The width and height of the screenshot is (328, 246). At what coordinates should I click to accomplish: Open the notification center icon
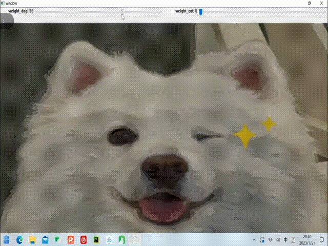pos(322,240)
